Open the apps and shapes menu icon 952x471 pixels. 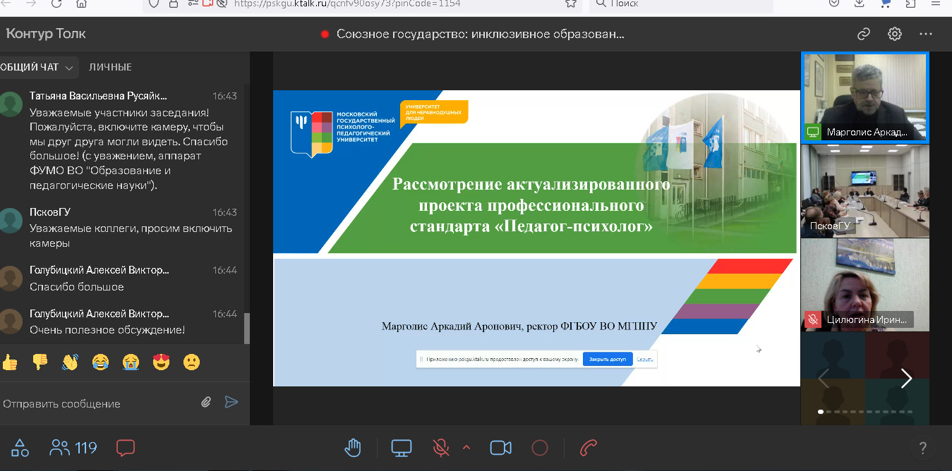tap(20, 448)
